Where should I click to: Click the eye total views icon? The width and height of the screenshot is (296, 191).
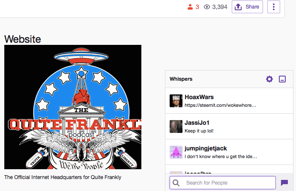pyautogui.click(x=207, y=7)
